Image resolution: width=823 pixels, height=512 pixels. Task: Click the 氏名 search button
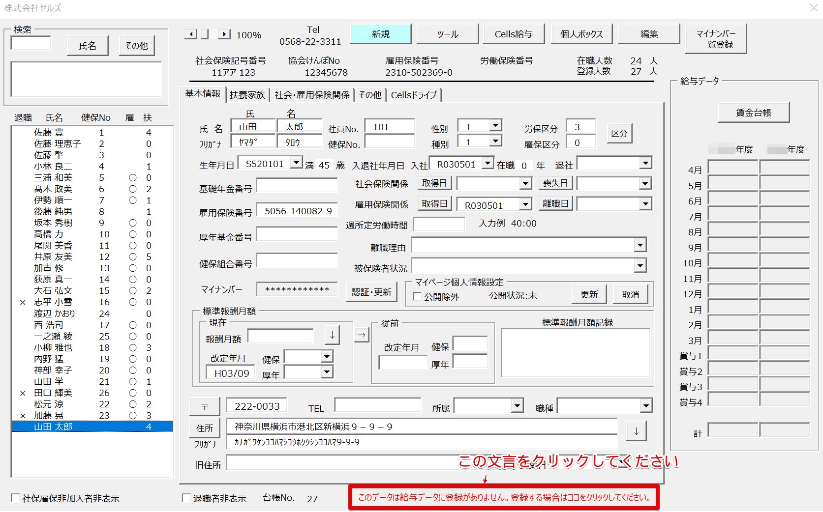pyautogui.click(x=88, y=46)
